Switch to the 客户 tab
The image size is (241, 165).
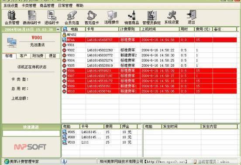tap(23, 56)
